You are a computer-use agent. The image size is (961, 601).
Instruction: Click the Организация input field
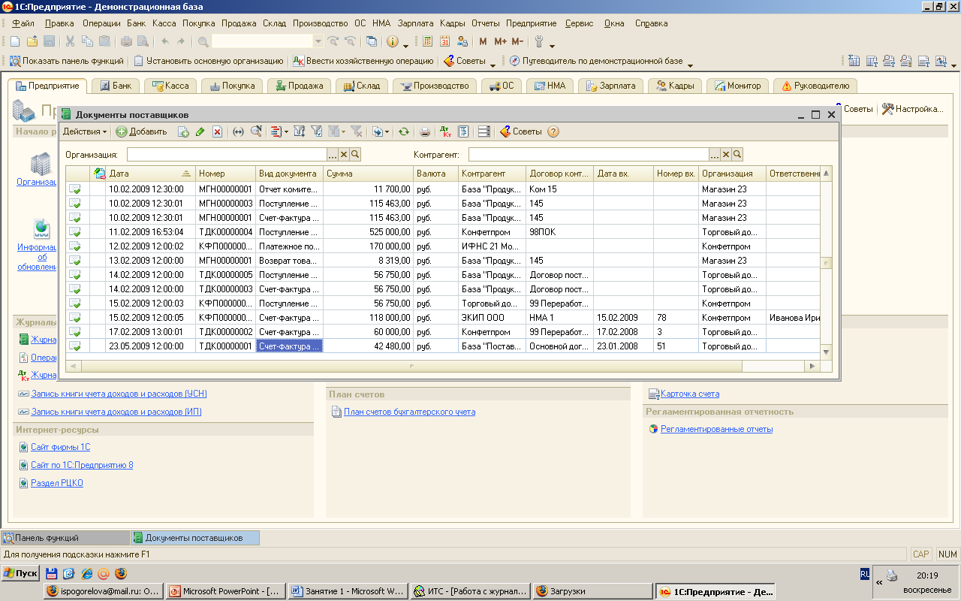point(227,154)
